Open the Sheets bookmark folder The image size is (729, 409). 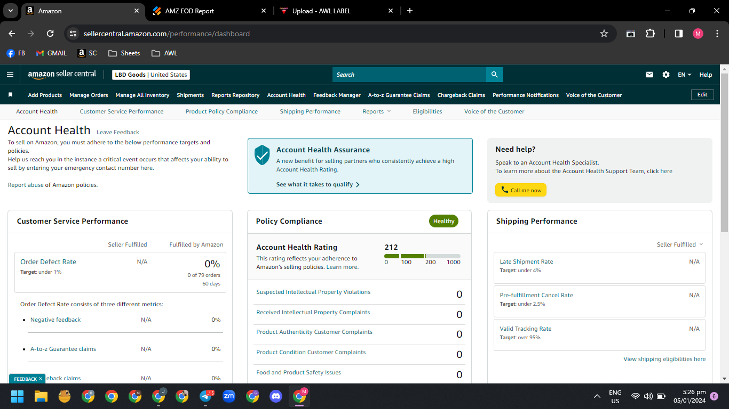click(x=124, y=53)
